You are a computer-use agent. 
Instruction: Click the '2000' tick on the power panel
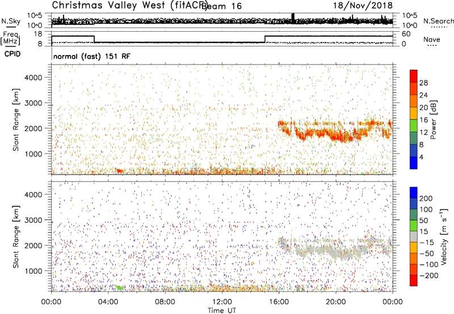[33, 128]
